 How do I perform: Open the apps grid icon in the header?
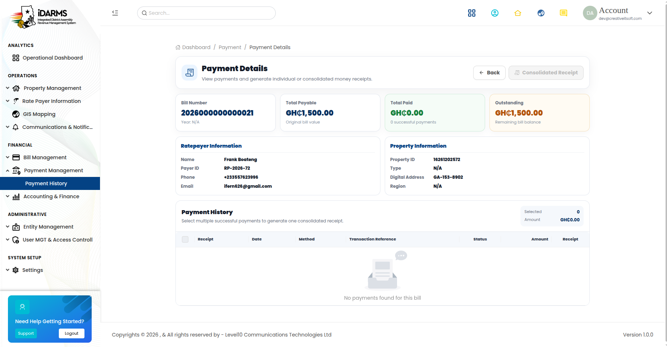pos(472,13)
